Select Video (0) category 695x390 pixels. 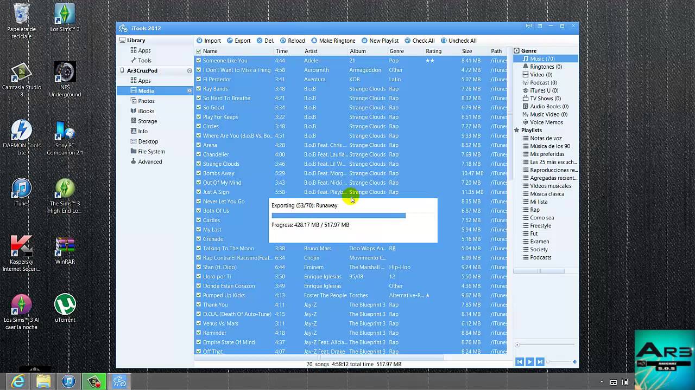pyautogui.click(x=537, y=75)
